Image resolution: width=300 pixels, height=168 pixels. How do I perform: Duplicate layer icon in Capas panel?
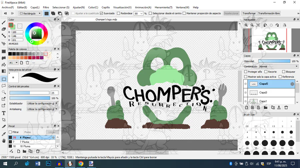273,108
